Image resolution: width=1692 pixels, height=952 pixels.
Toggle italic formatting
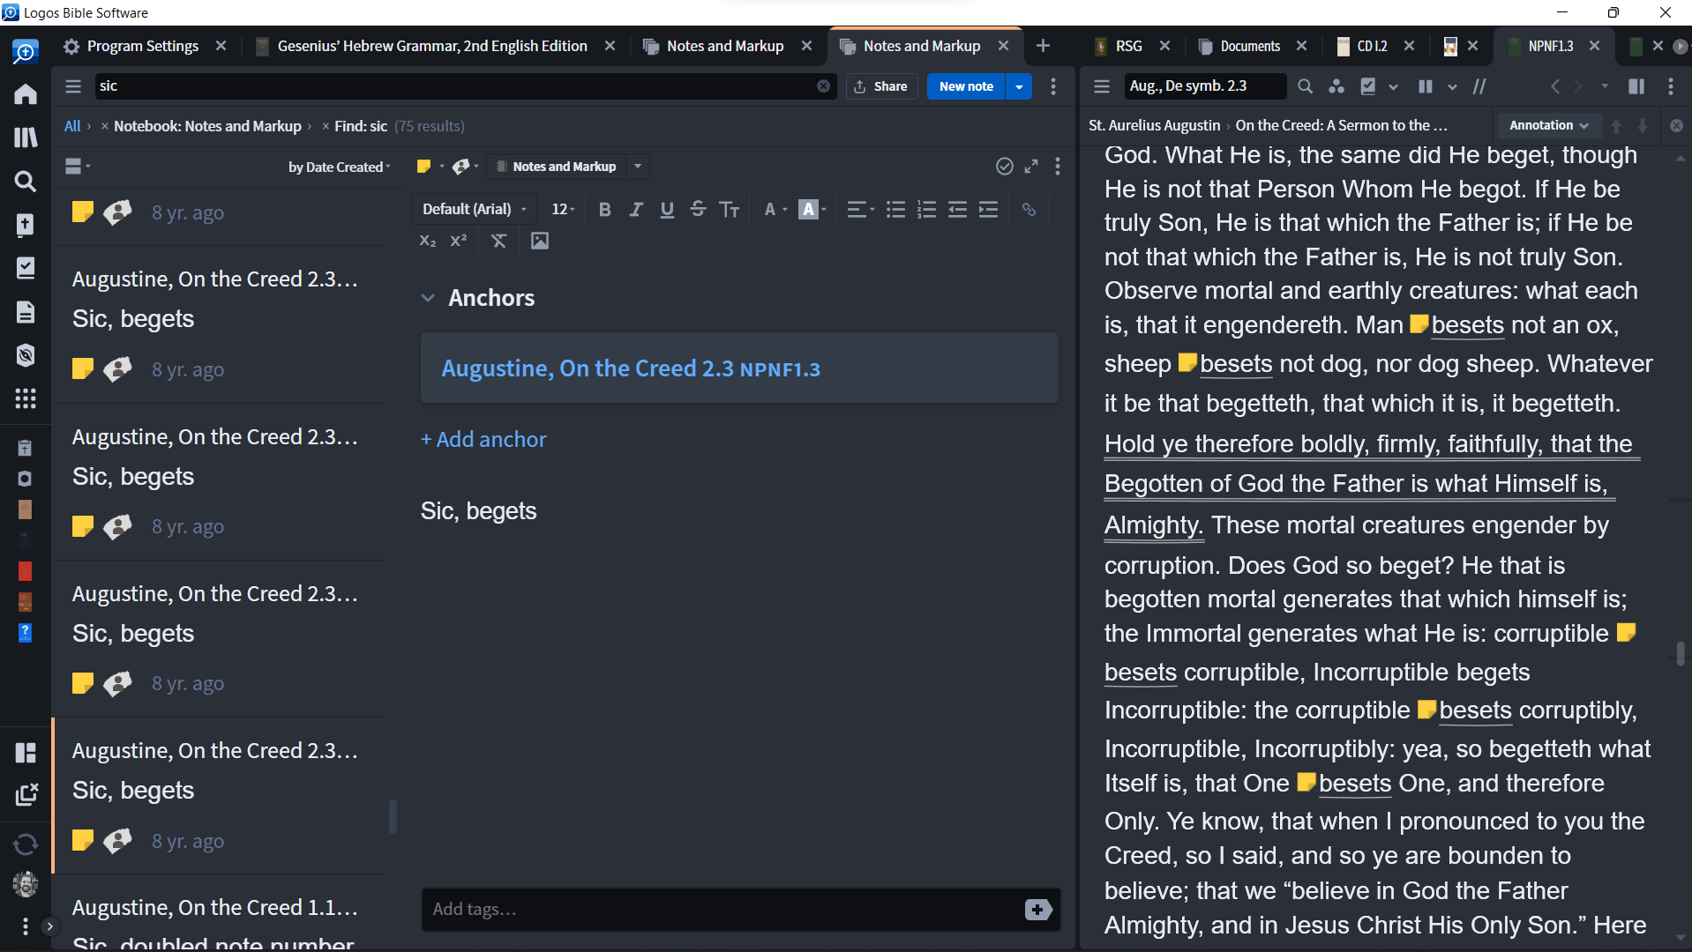pos(635,209)
